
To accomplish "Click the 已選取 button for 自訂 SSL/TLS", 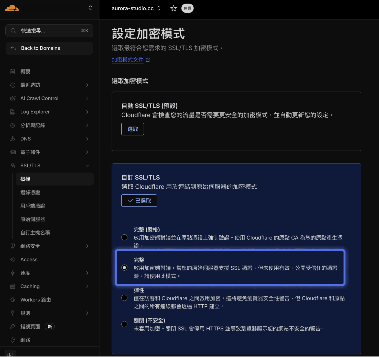I will click(139, 201).
